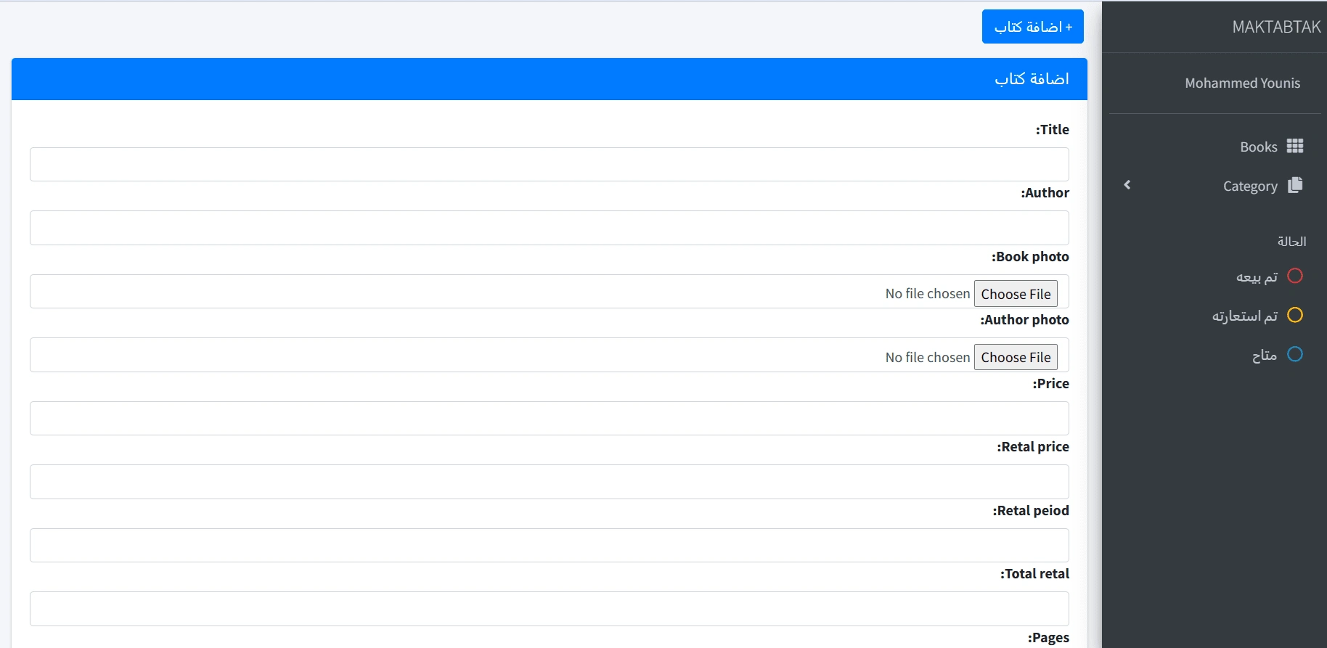The width and height of the screenshot is (1327, 648).
Task: Expand the Category submenu chevron
Action: (1127, 185)
